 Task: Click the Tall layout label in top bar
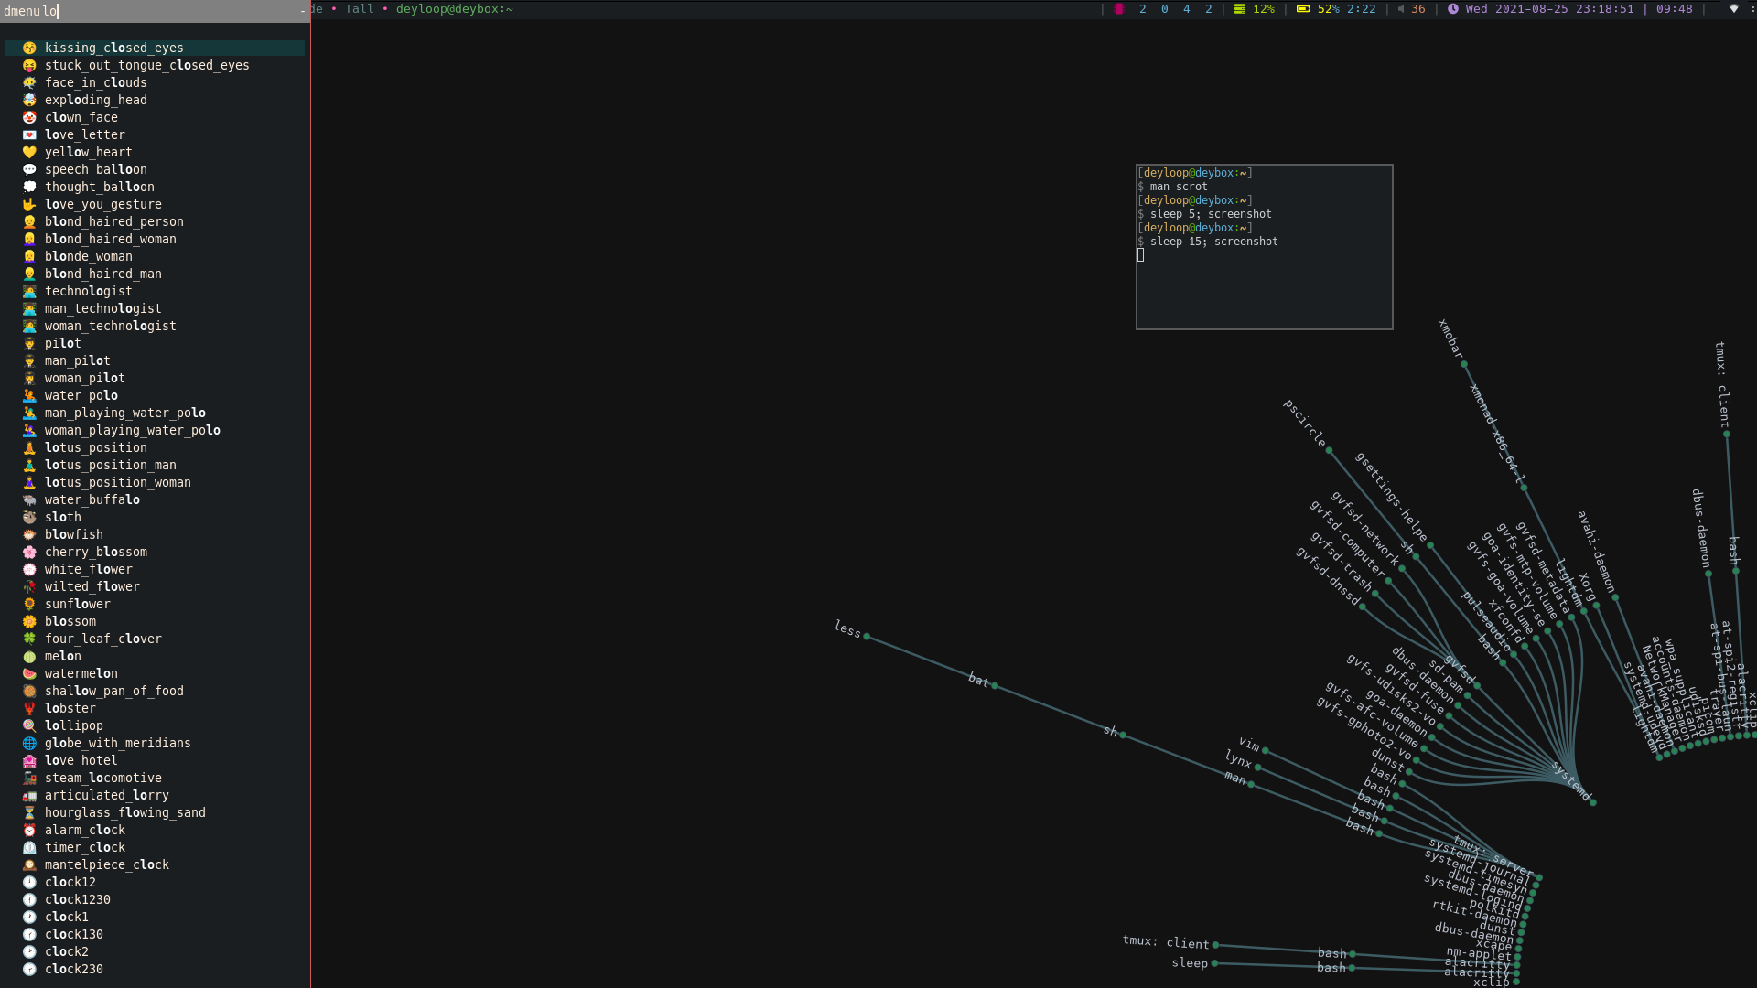point(359,9)
